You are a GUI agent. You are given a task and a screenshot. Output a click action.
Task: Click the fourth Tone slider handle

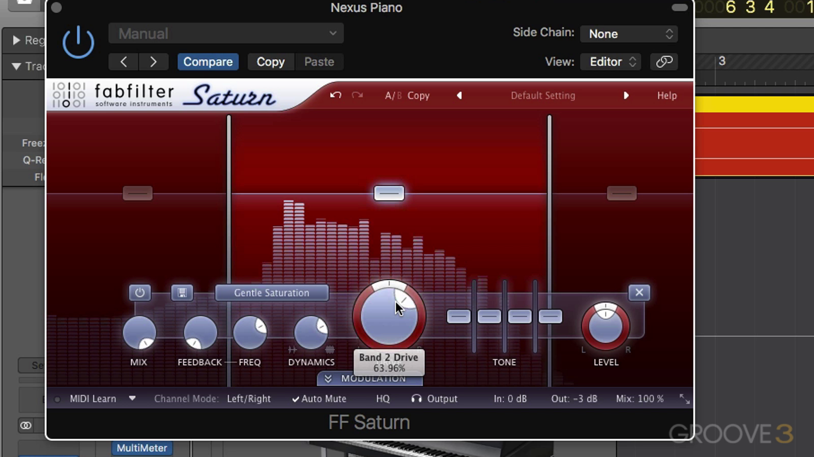(550, 316)
